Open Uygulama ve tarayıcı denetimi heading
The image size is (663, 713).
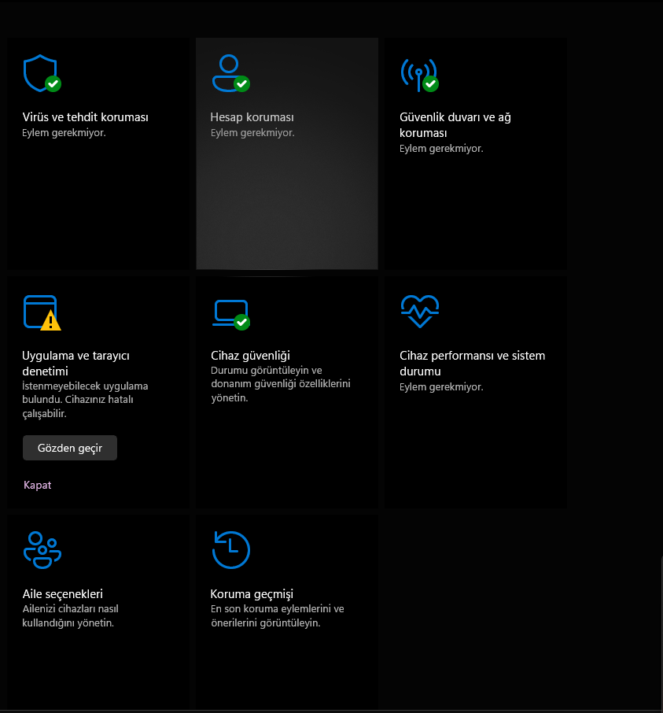click(x=76, y=364)
